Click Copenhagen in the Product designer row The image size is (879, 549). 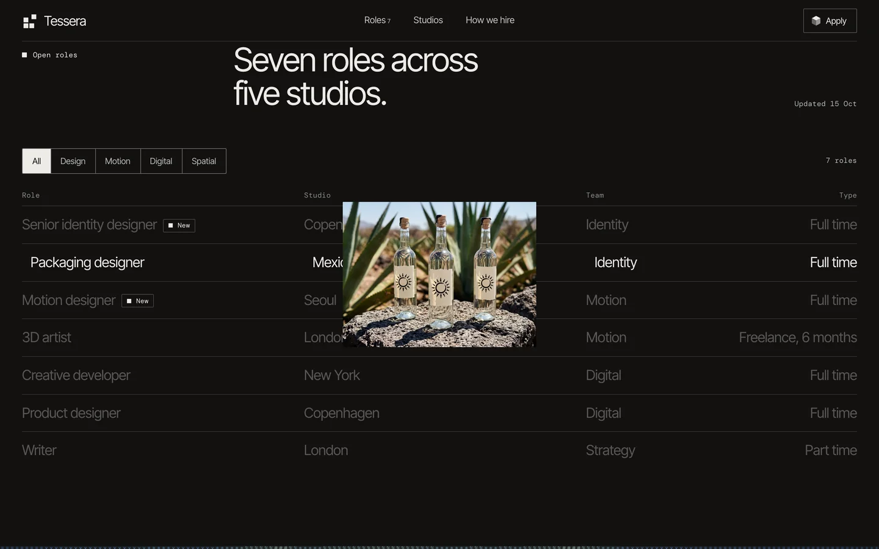point(341,413)
